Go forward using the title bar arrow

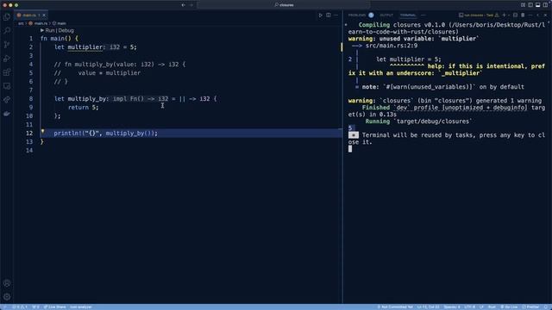pyautogui.click(x=191, y=5)
